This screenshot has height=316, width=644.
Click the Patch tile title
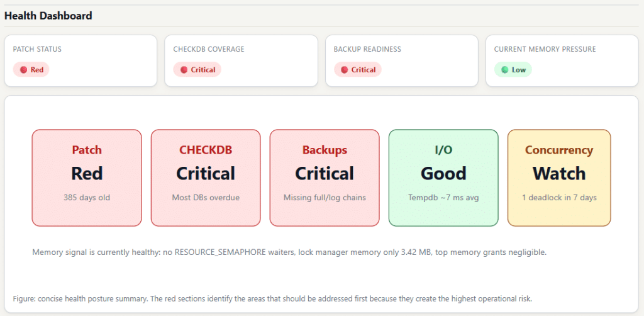[87, 150]
